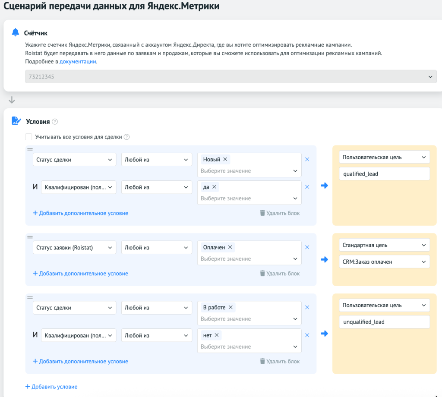
Task: Click the bell icon in the Счётчик section
Action: (x=16, y=32)
